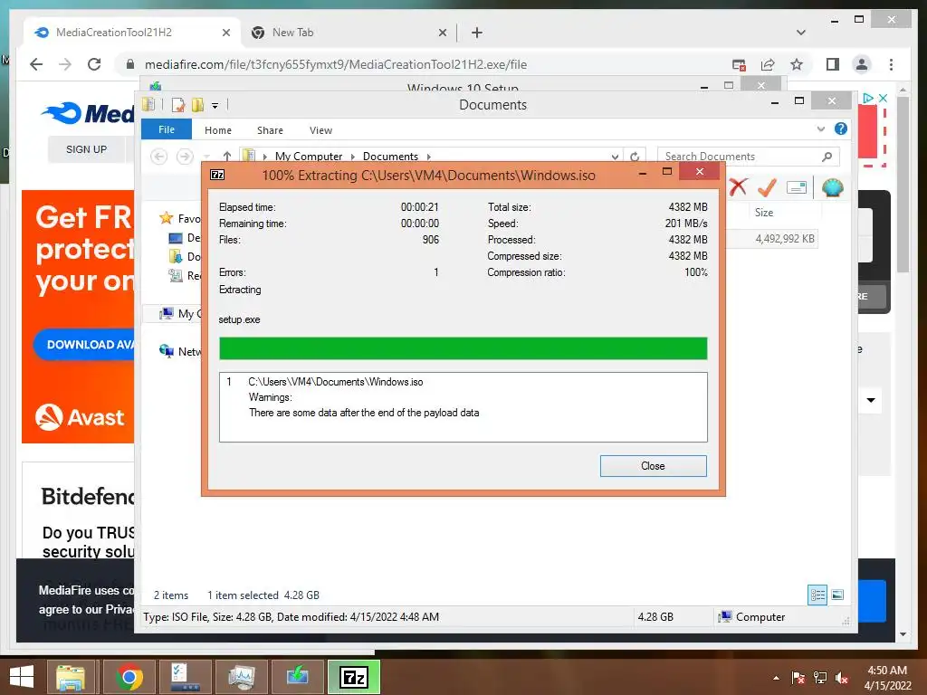
Task: Expand the arrow after Documents in breadcrumb
Action: (x=428, y=157)
